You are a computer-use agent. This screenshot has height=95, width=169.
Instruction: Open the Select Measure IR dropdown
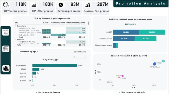pyautogui.click(x=80, y=57)
